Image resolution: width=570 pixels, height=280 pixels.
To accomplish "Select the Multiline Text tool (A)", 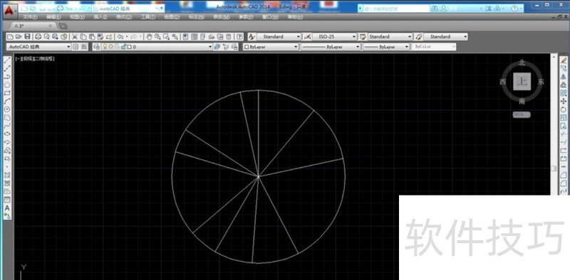I will point(7,208).
